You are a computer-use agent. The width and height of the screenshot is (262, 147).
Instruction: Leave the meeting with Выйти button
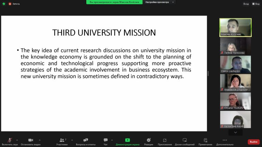click(253, 142)
